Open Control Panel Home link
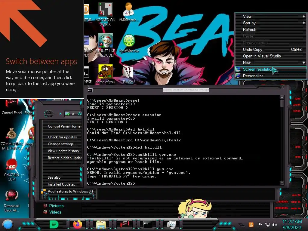308x231 pixels. [x=64, y=126]
